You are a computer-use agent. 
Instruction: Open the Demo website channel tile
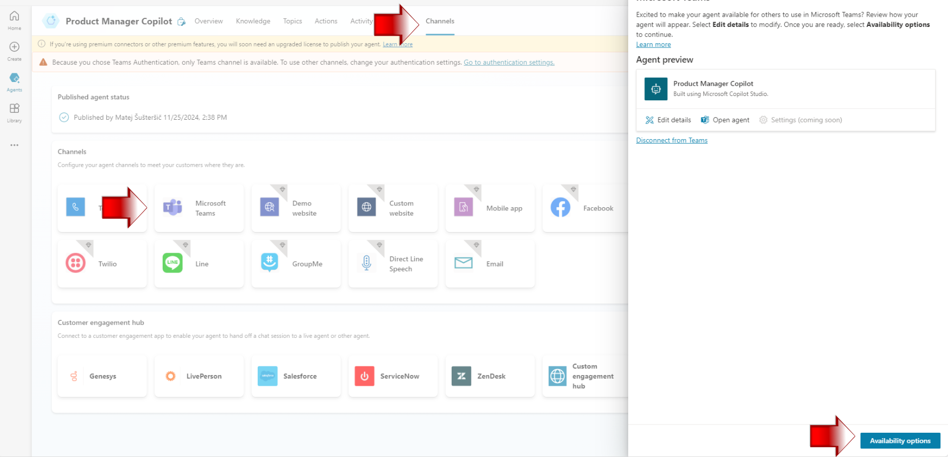point(296,208)
